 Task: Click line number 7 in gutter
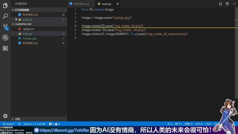click(x=75, y=34)
